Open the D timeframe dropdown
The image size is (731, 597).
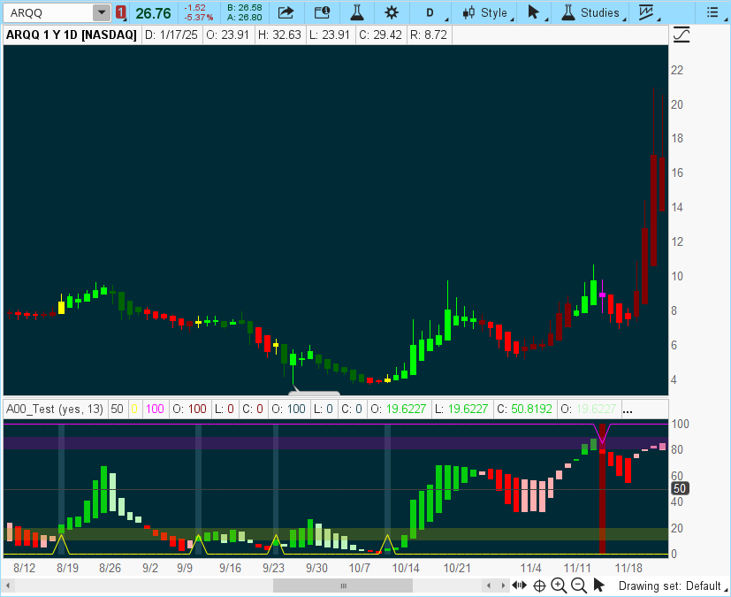pyautogui.click(x=432, y=12)
